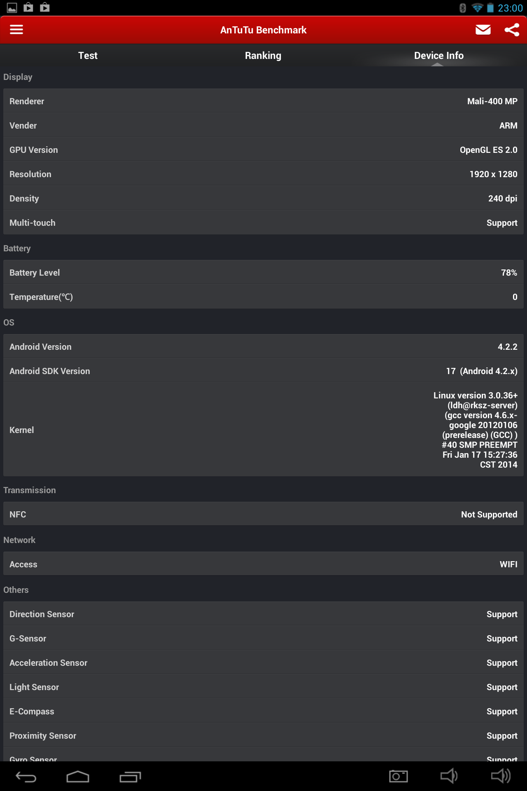Switch to the Test tab

tap(88, 56)
